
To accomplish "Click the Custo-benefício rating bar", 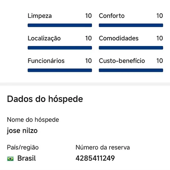I will [131, 70].
